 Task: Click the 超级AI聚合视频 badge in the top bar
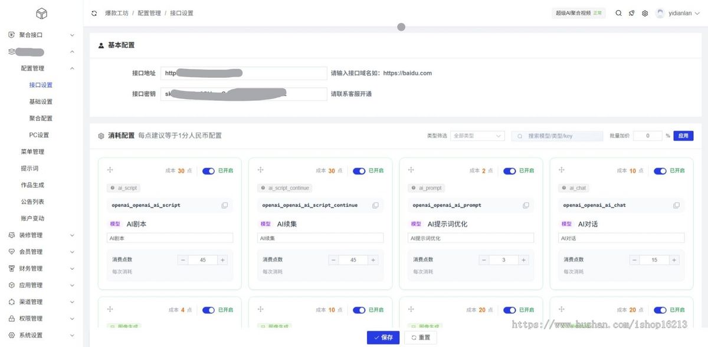pos(579,13)
